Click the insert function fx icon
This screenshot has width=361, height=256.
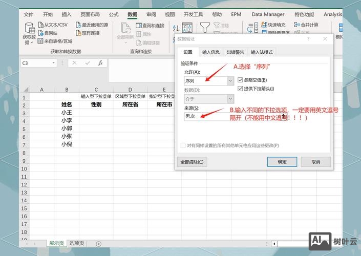[x=100, y=63]
